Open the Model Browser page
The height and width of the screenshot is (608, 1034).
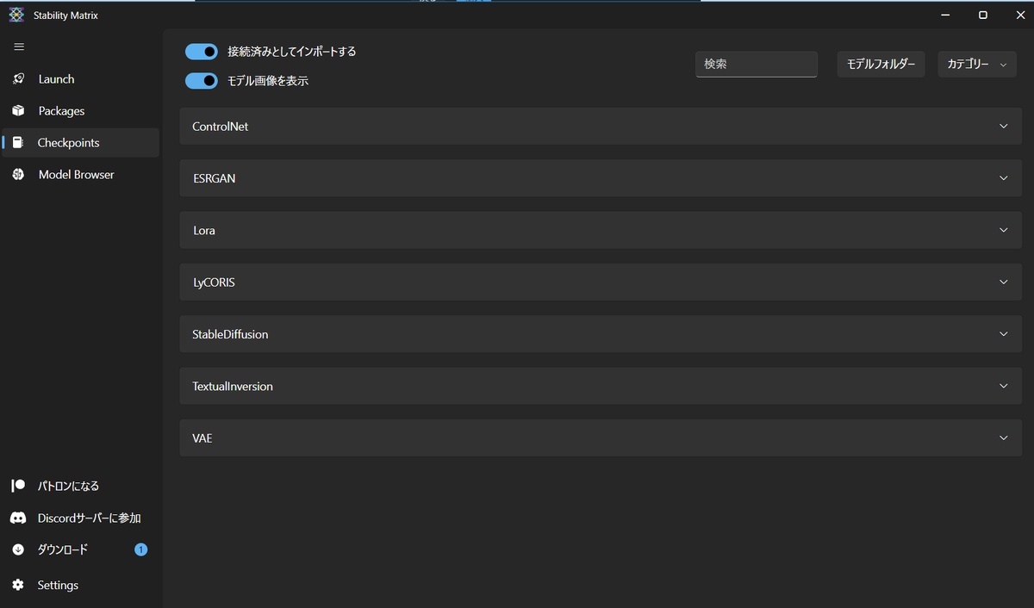(x=80, y=174)
